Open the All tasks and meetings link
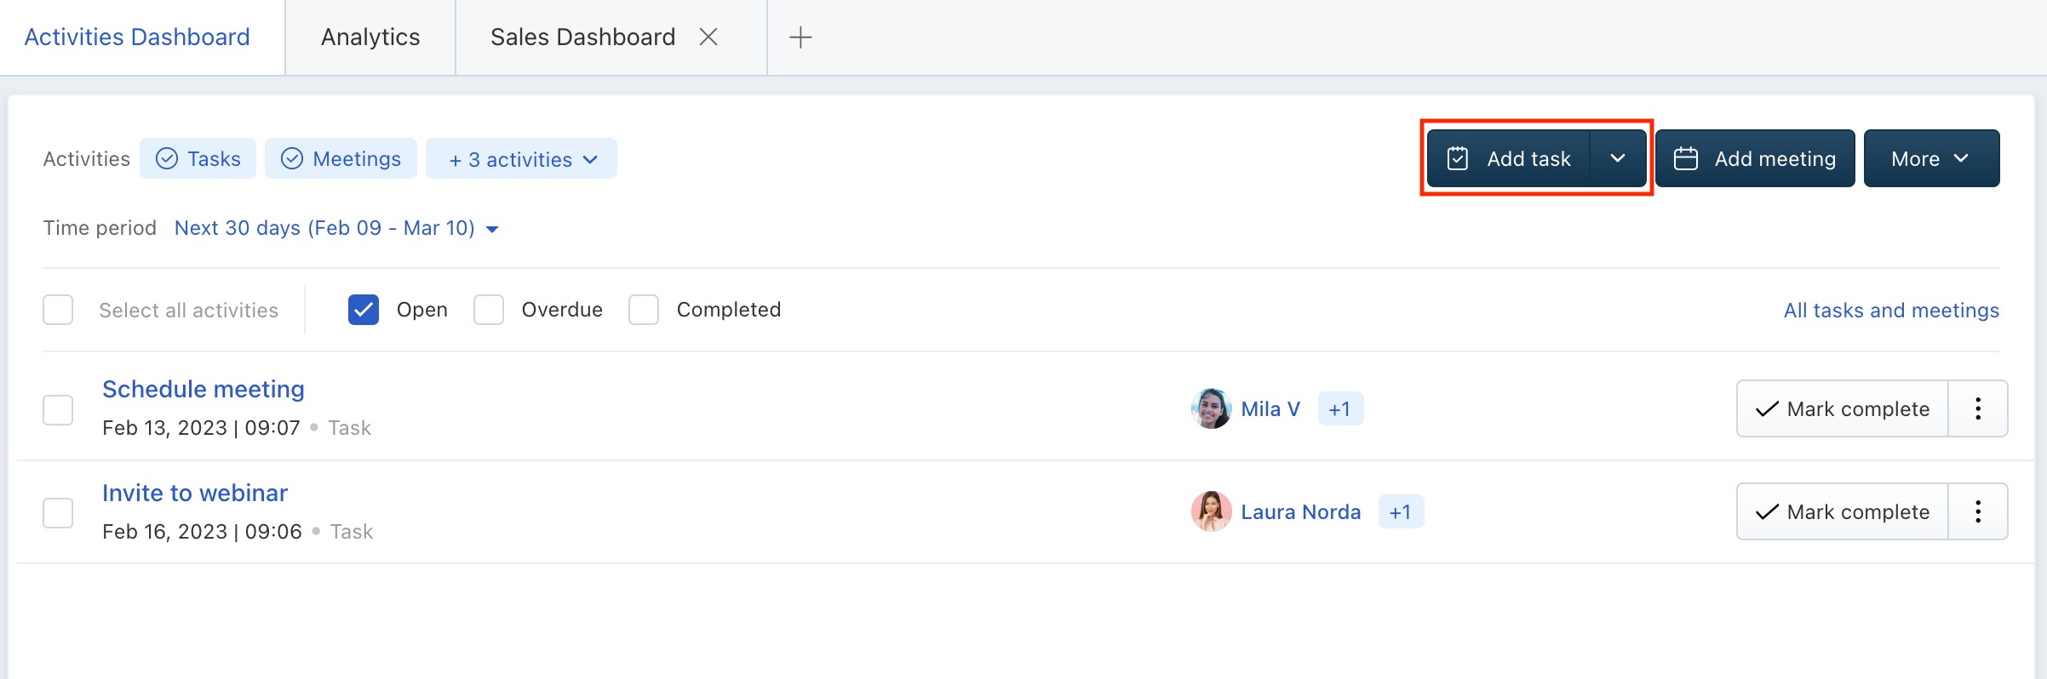 (x=1891, y=311)
